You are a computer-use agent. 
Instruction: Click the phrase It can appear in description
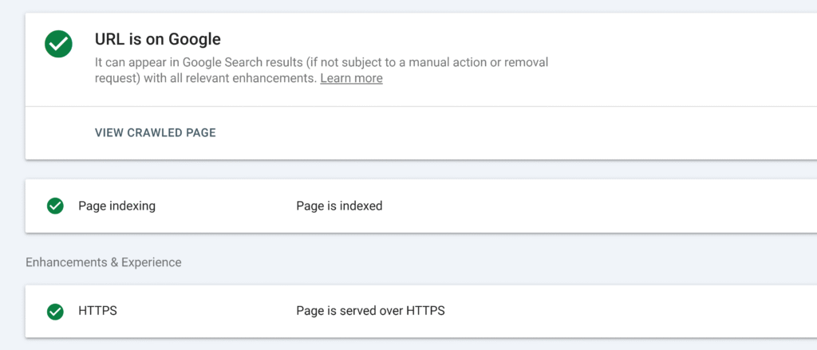136,61
